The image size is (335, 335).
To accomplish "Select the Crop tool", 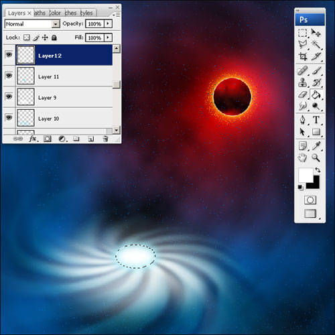I will [303, 56].
